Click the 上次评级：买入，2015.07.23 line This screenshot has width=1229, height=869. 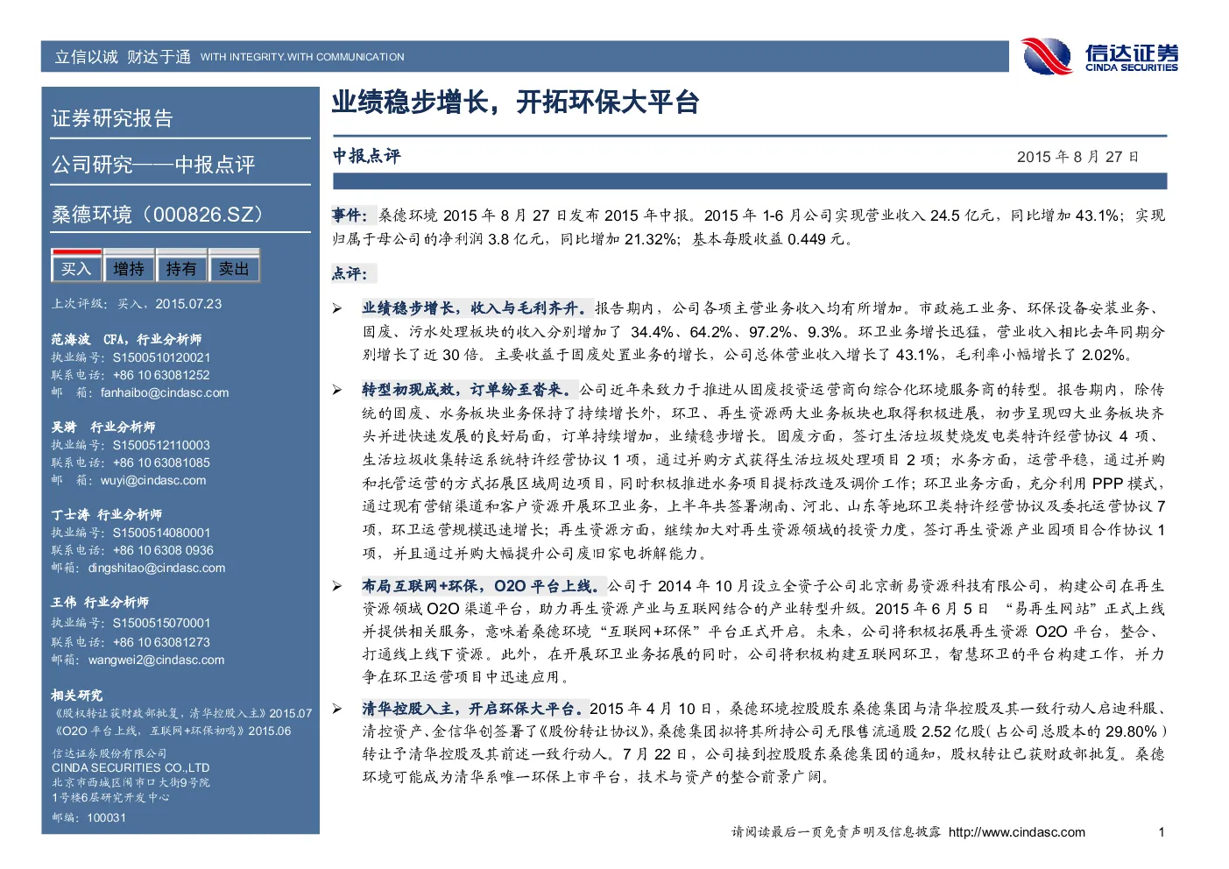pos(137,304)
